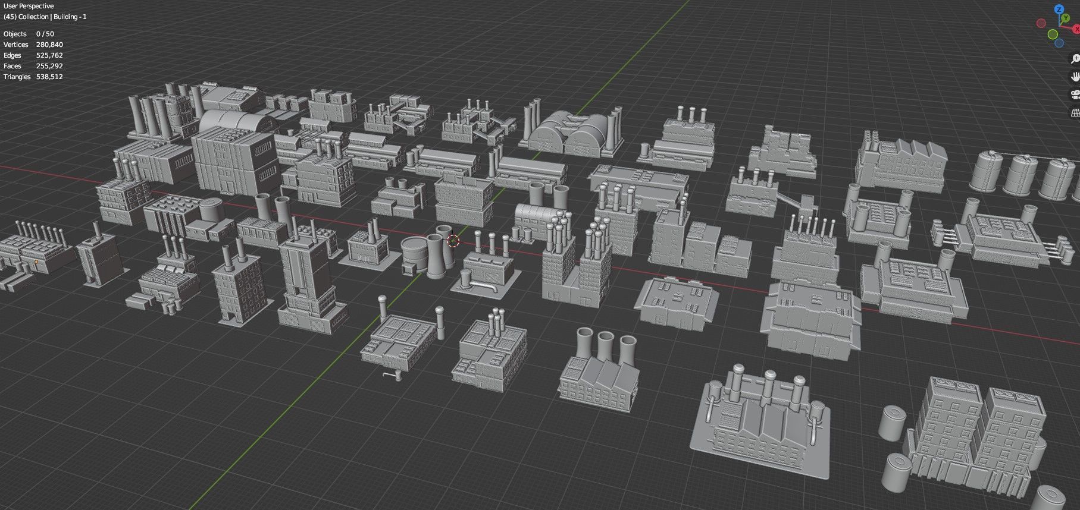The width and height of the screenshot is (1080, 510).
Task: Toggle the camera view icon
Action: [1075, 95]
